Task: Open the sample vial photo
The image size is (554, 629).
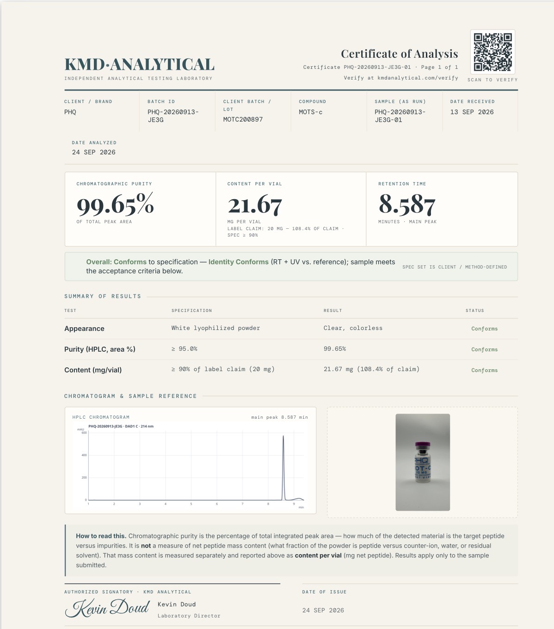Action: [x=423, y=462]
